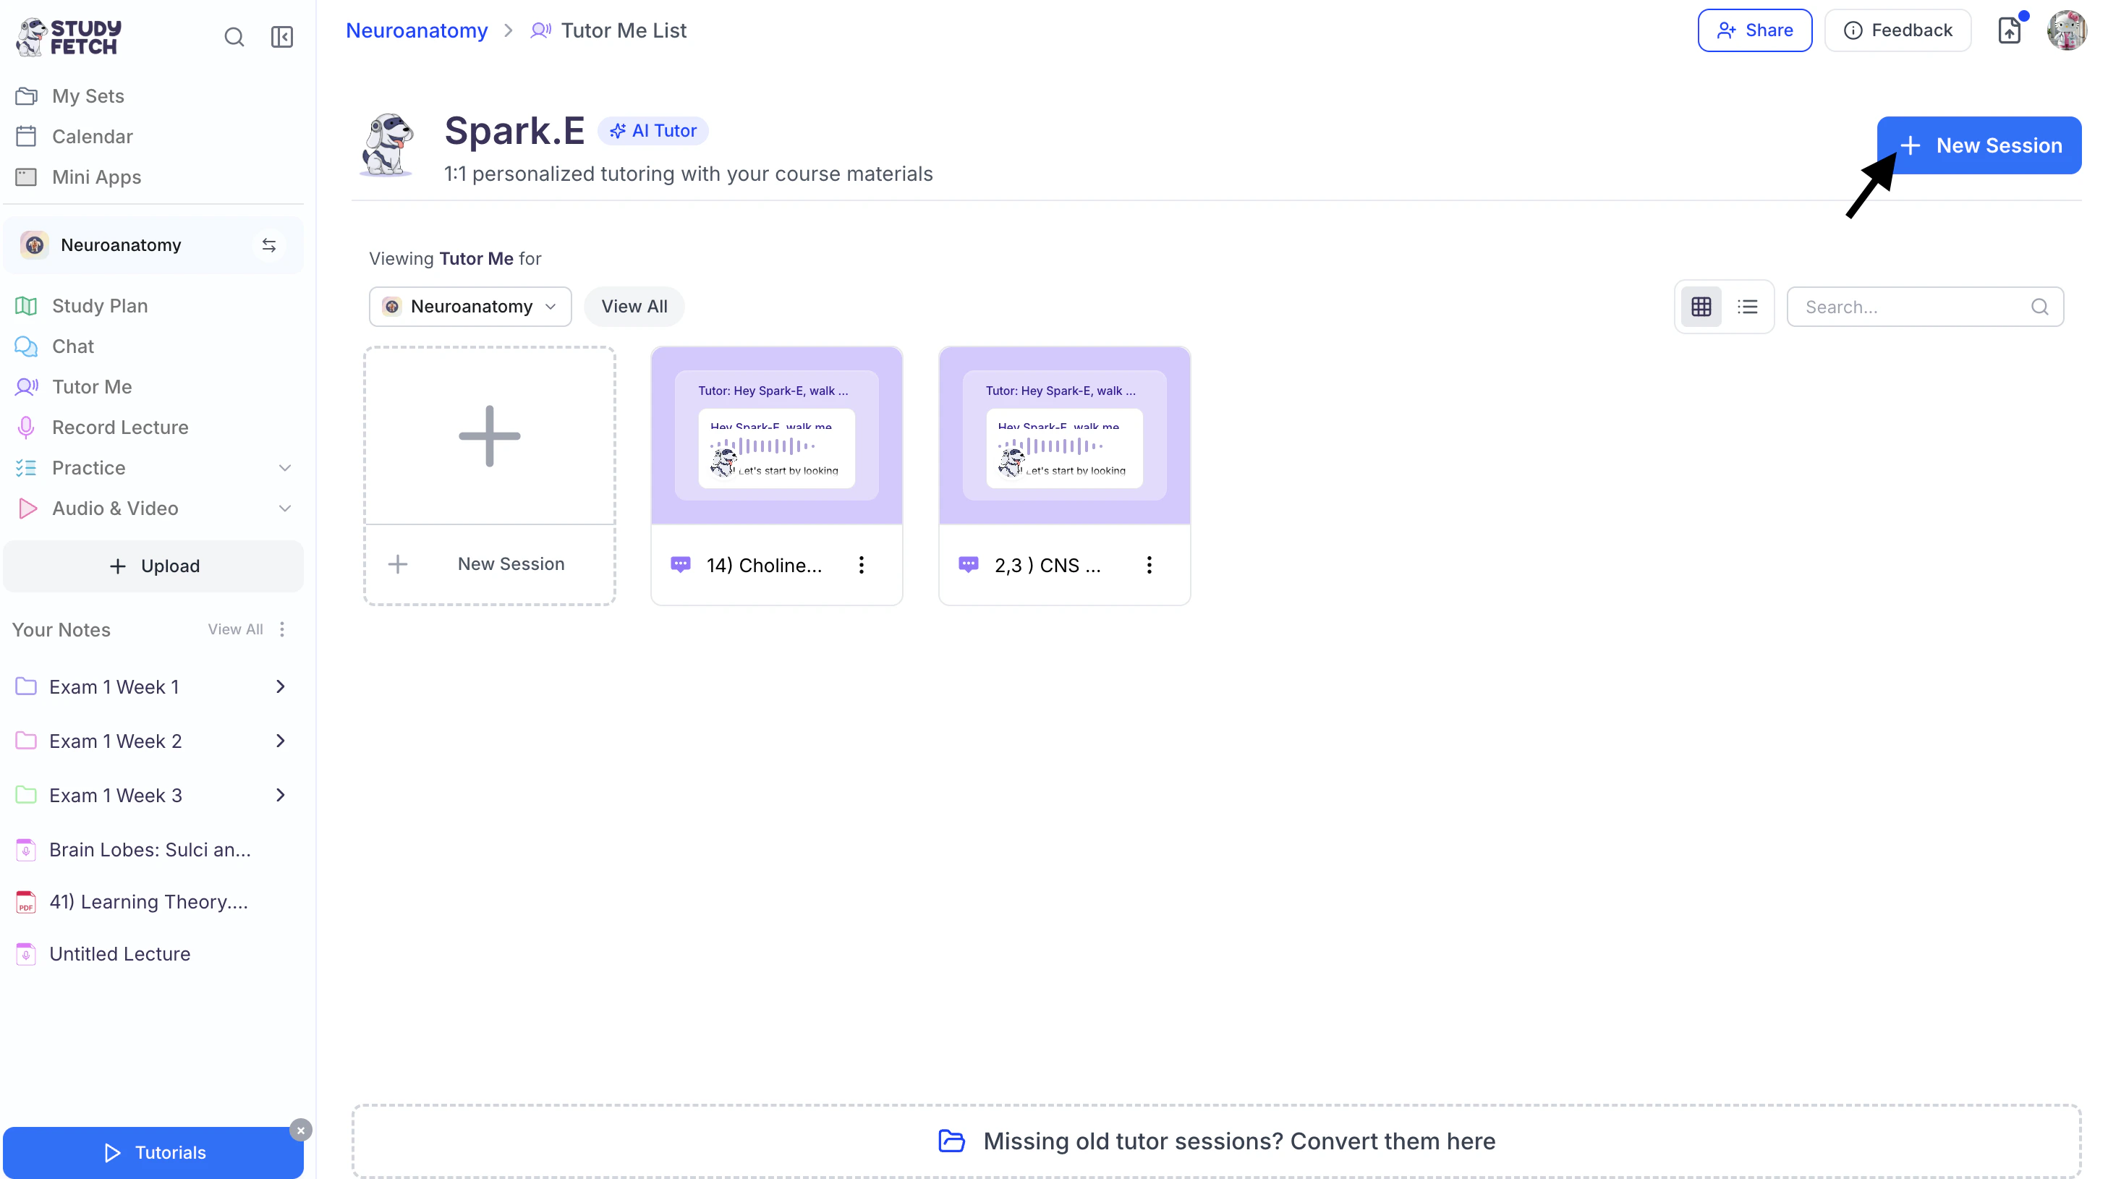
Task: Click the Search sessions input field
Action: [1915, 307]
